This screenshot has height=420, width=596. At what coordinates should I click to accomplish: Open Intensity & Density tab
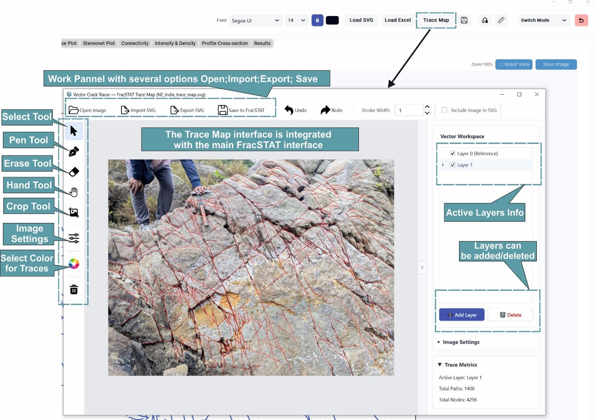tap(175, 43)
